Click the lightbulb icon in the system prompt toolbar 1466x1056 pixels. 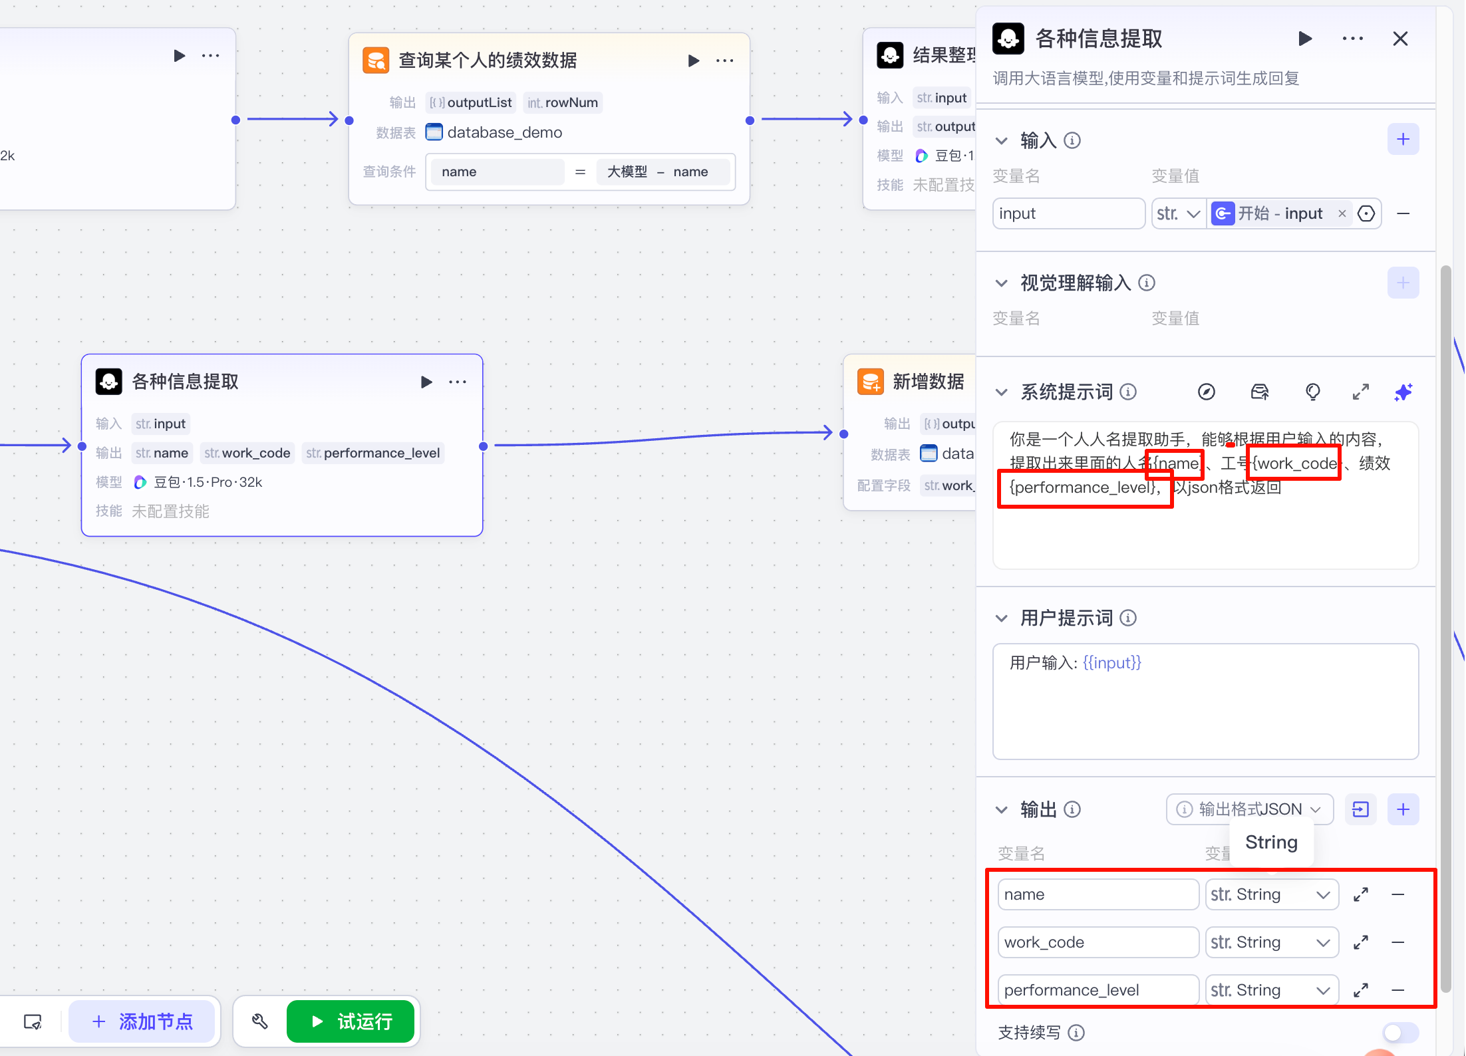pyautogui.click(x=1312, y=392)
